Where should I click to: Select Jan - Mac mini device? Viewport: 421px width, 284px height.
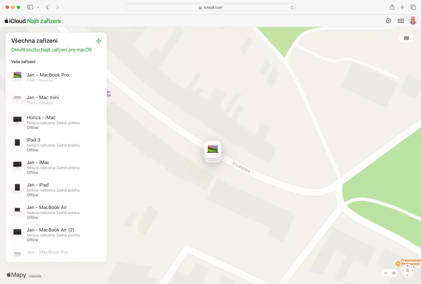43,100
